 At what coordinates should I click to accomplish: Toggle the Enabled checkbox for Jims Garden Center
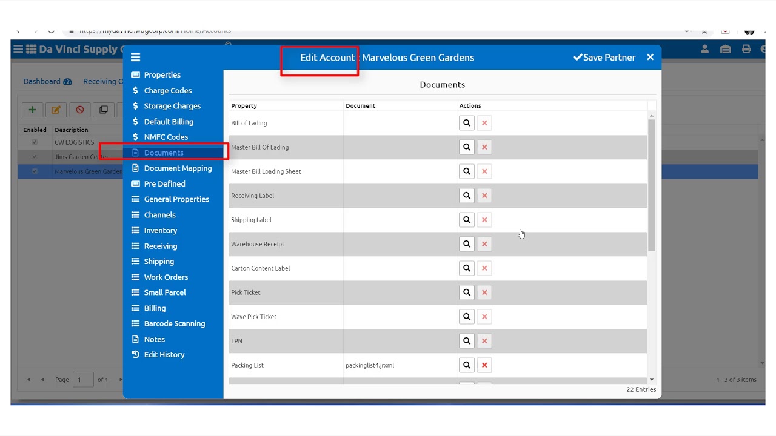[x=35, y=157]
